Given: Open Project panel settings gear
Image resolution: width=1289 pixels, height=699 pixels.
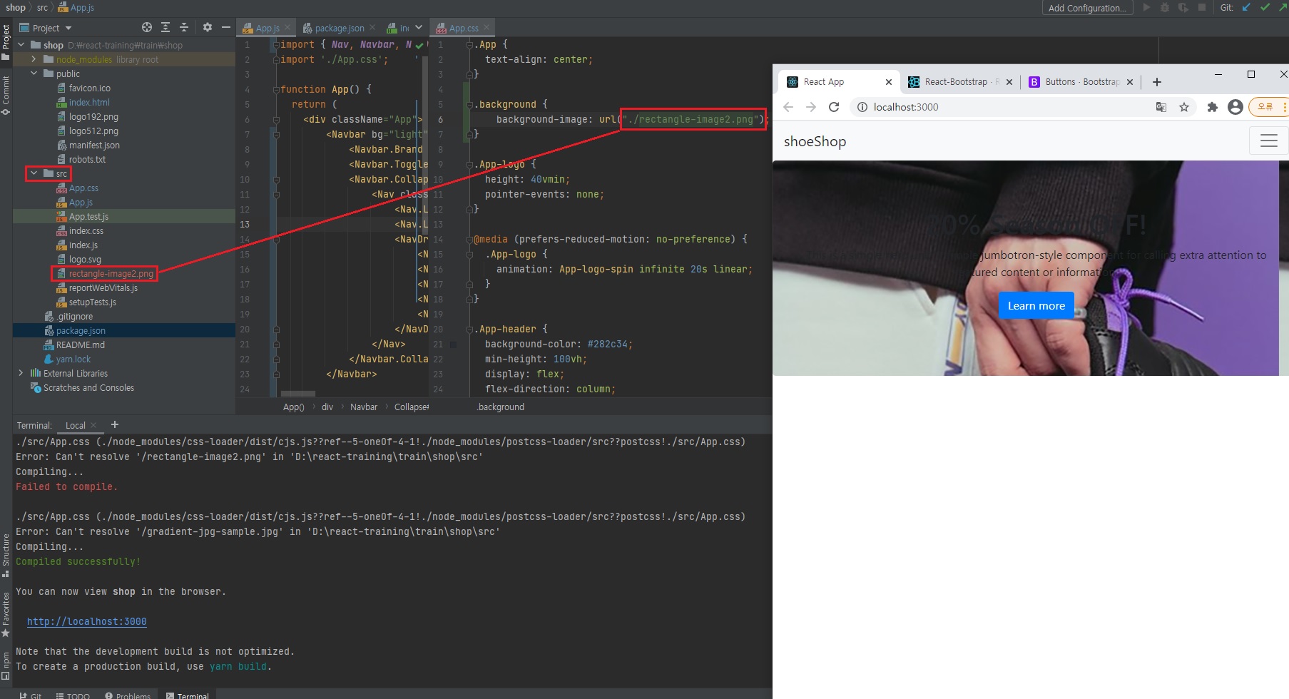Looking at the screenshot, I should [x=208, y=28].
